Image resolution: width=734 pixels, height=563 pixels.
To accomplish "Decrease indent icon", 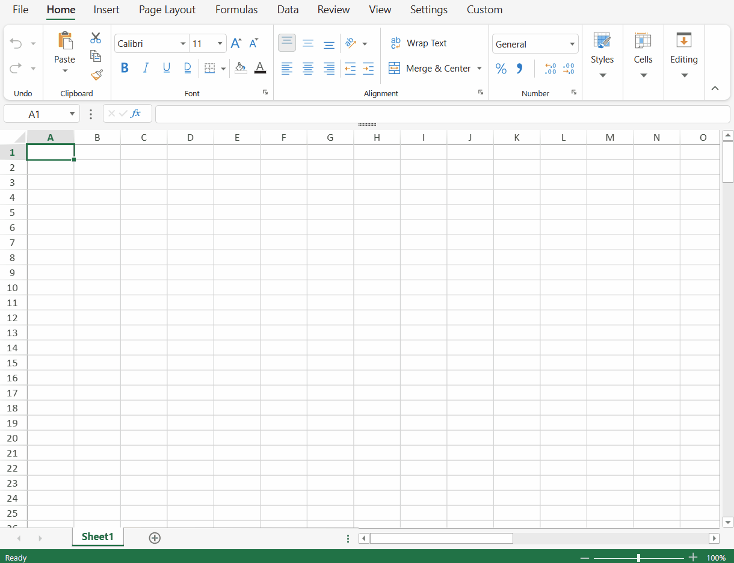I will tap(350, 69).
